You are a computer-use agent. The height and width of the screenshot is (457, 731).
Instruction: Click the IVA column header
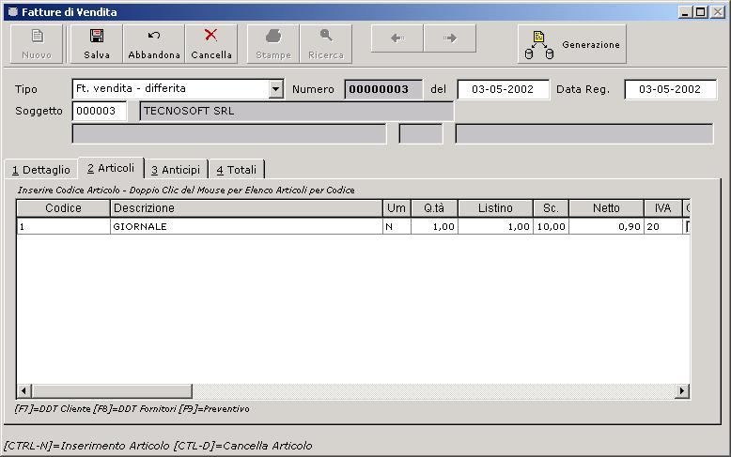click(663, 208)
